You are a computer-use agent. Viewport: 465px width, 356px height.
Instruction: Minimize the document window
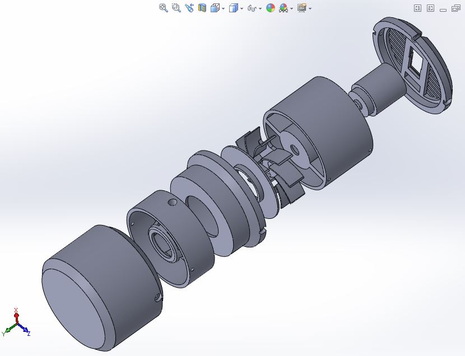point(443,10)
